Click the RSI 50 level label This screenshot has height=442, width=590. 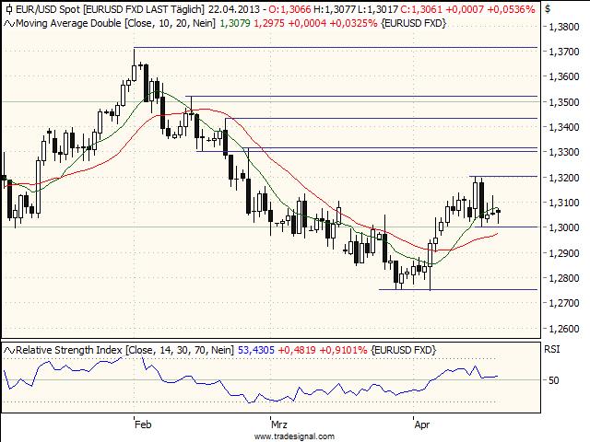pyautogui.click(x=553, y=380)
